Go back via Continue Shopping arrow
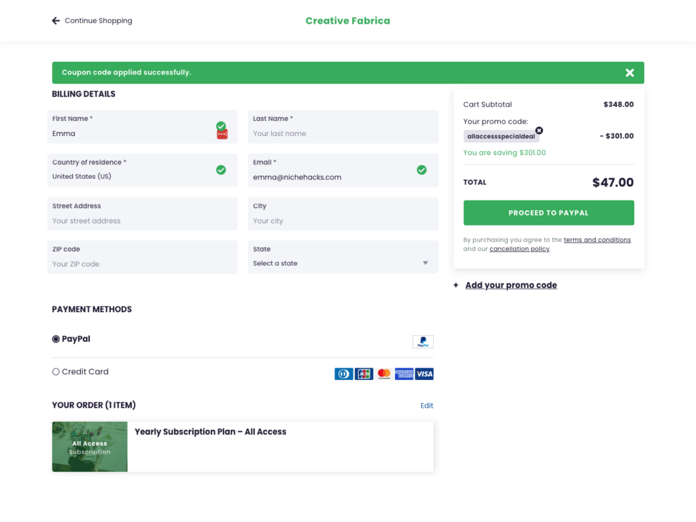 point(56,21)
